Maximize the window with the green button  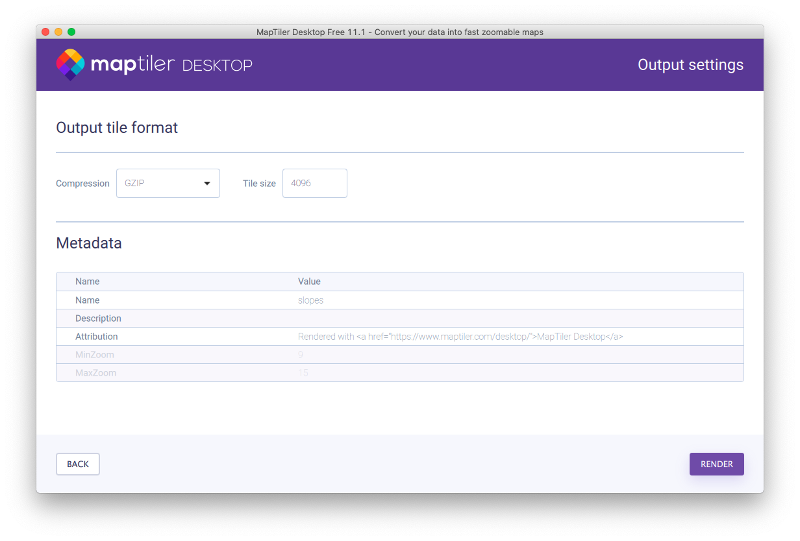pyautogui.click(x=71, y=32)
